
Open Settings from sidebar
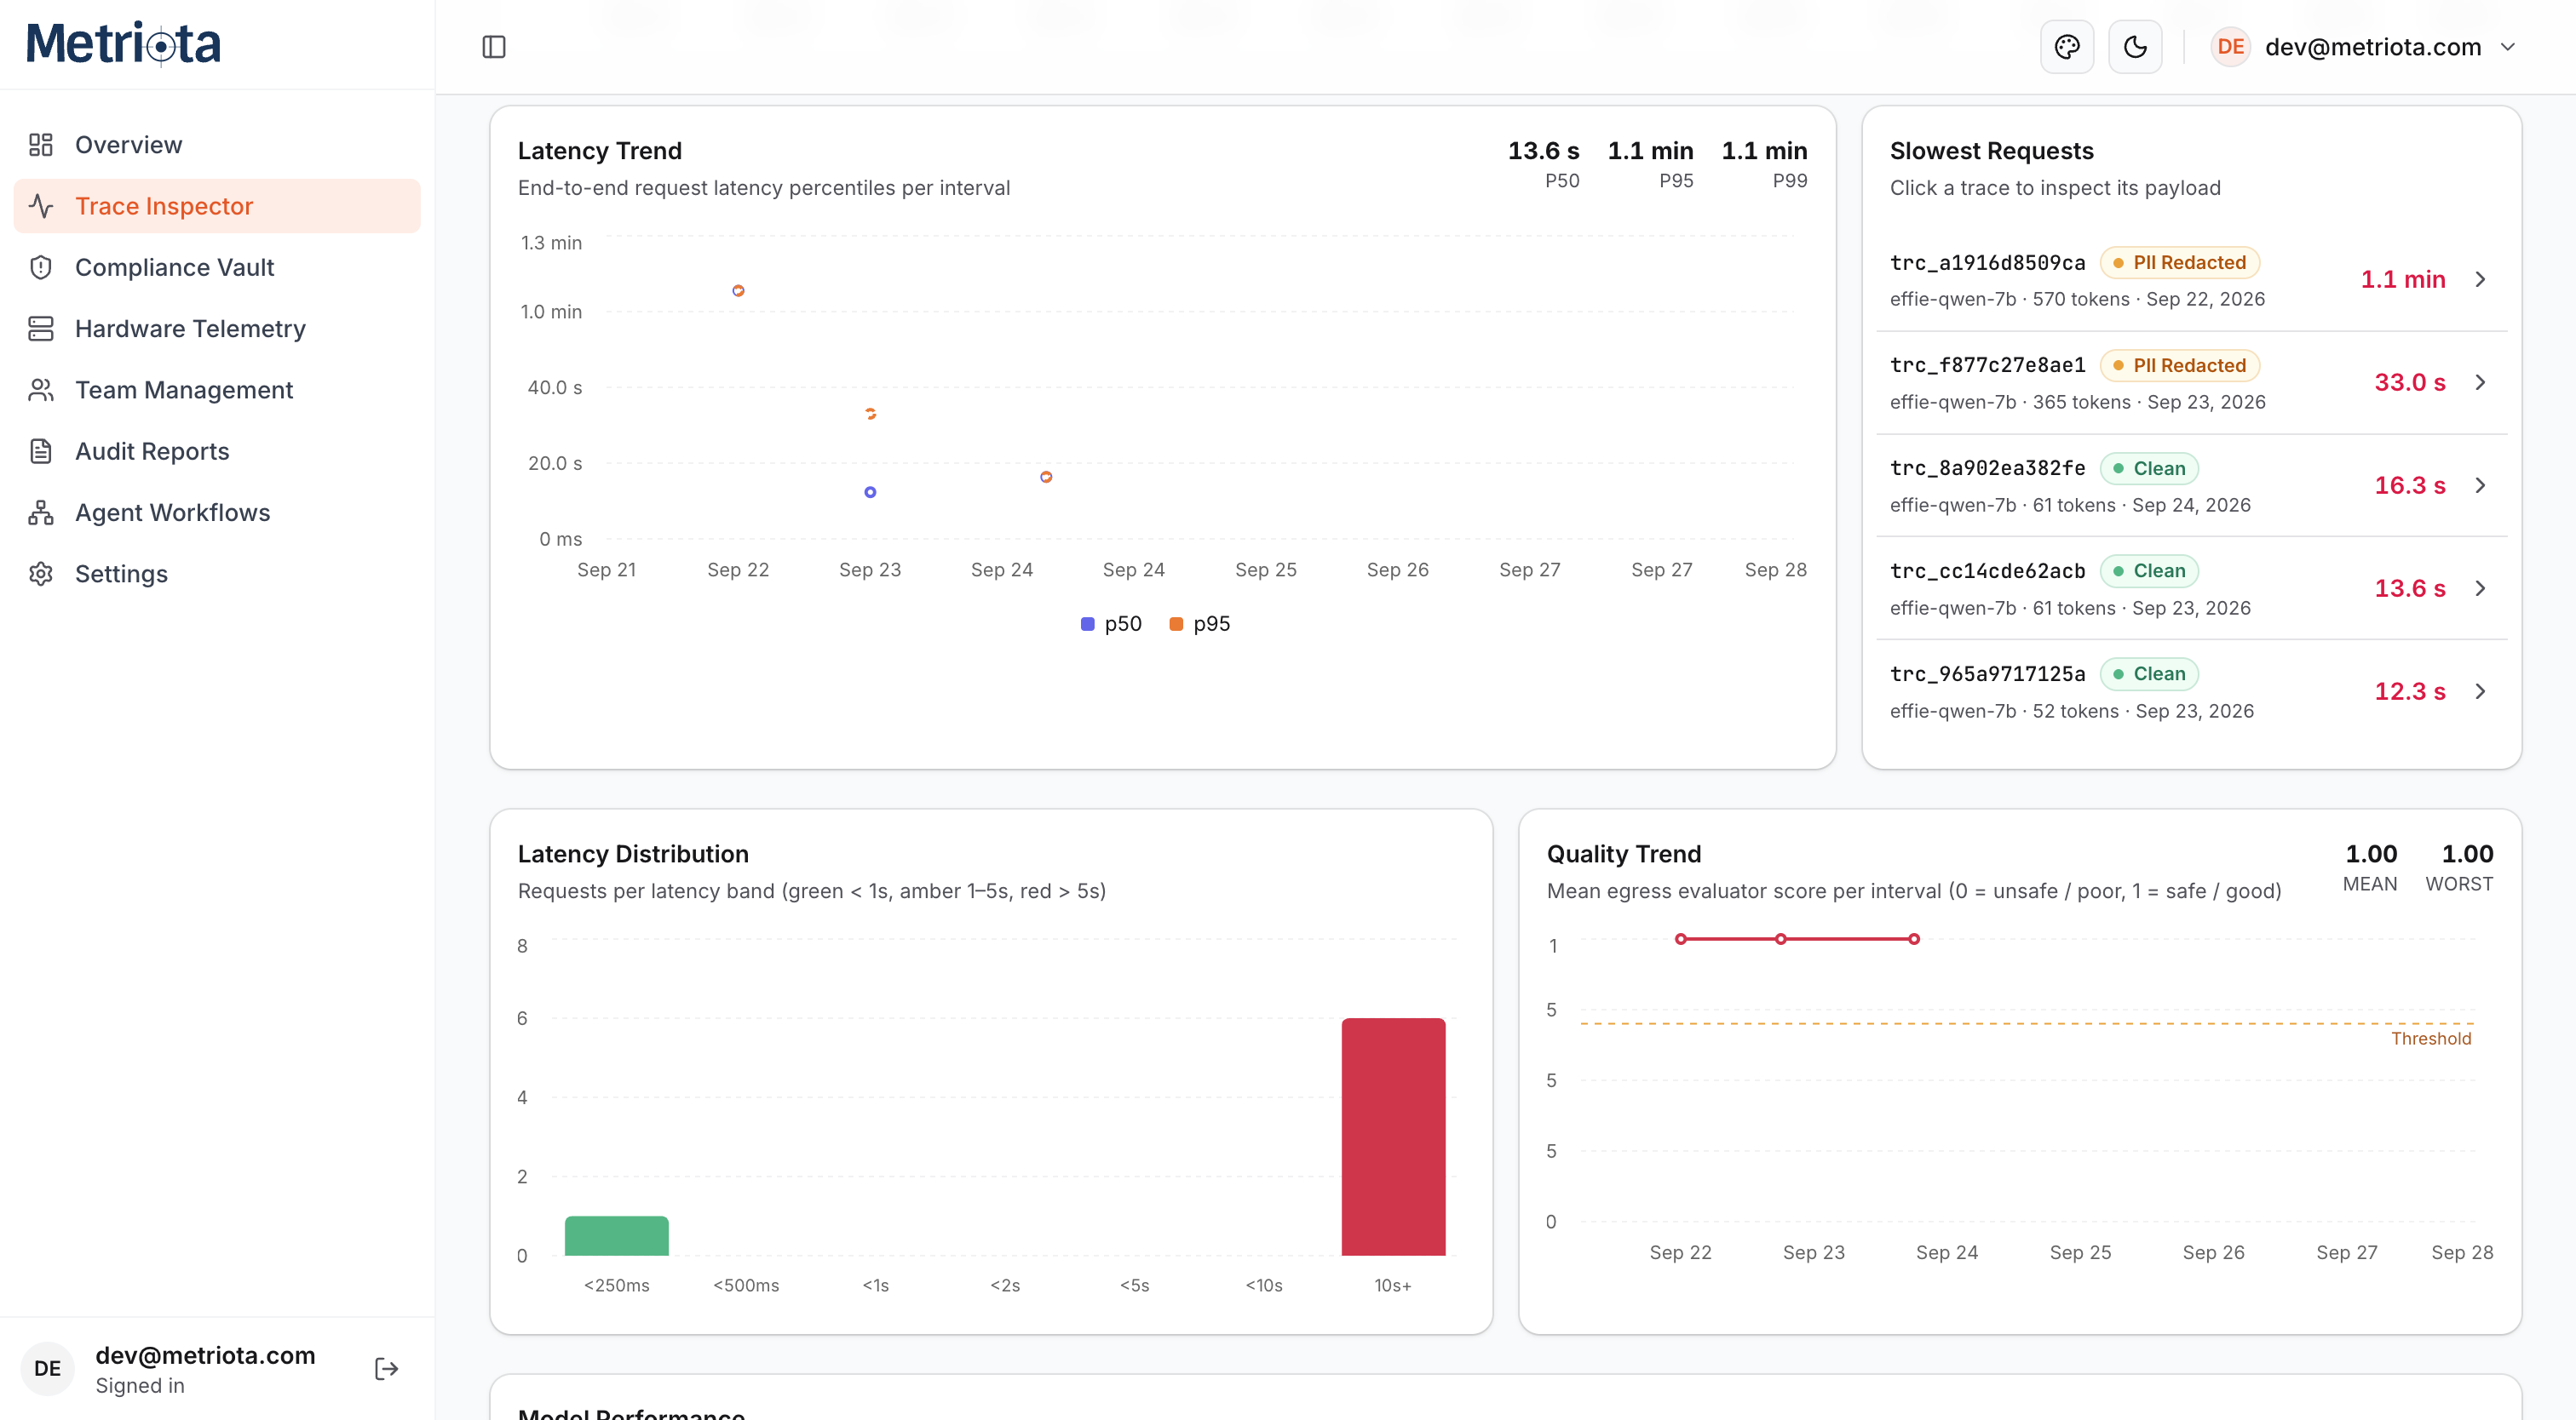click(x=217, y=574)
